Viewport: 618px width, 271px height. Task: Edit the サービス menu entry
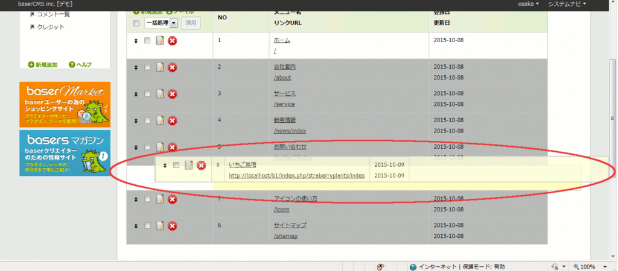point(159,94)
